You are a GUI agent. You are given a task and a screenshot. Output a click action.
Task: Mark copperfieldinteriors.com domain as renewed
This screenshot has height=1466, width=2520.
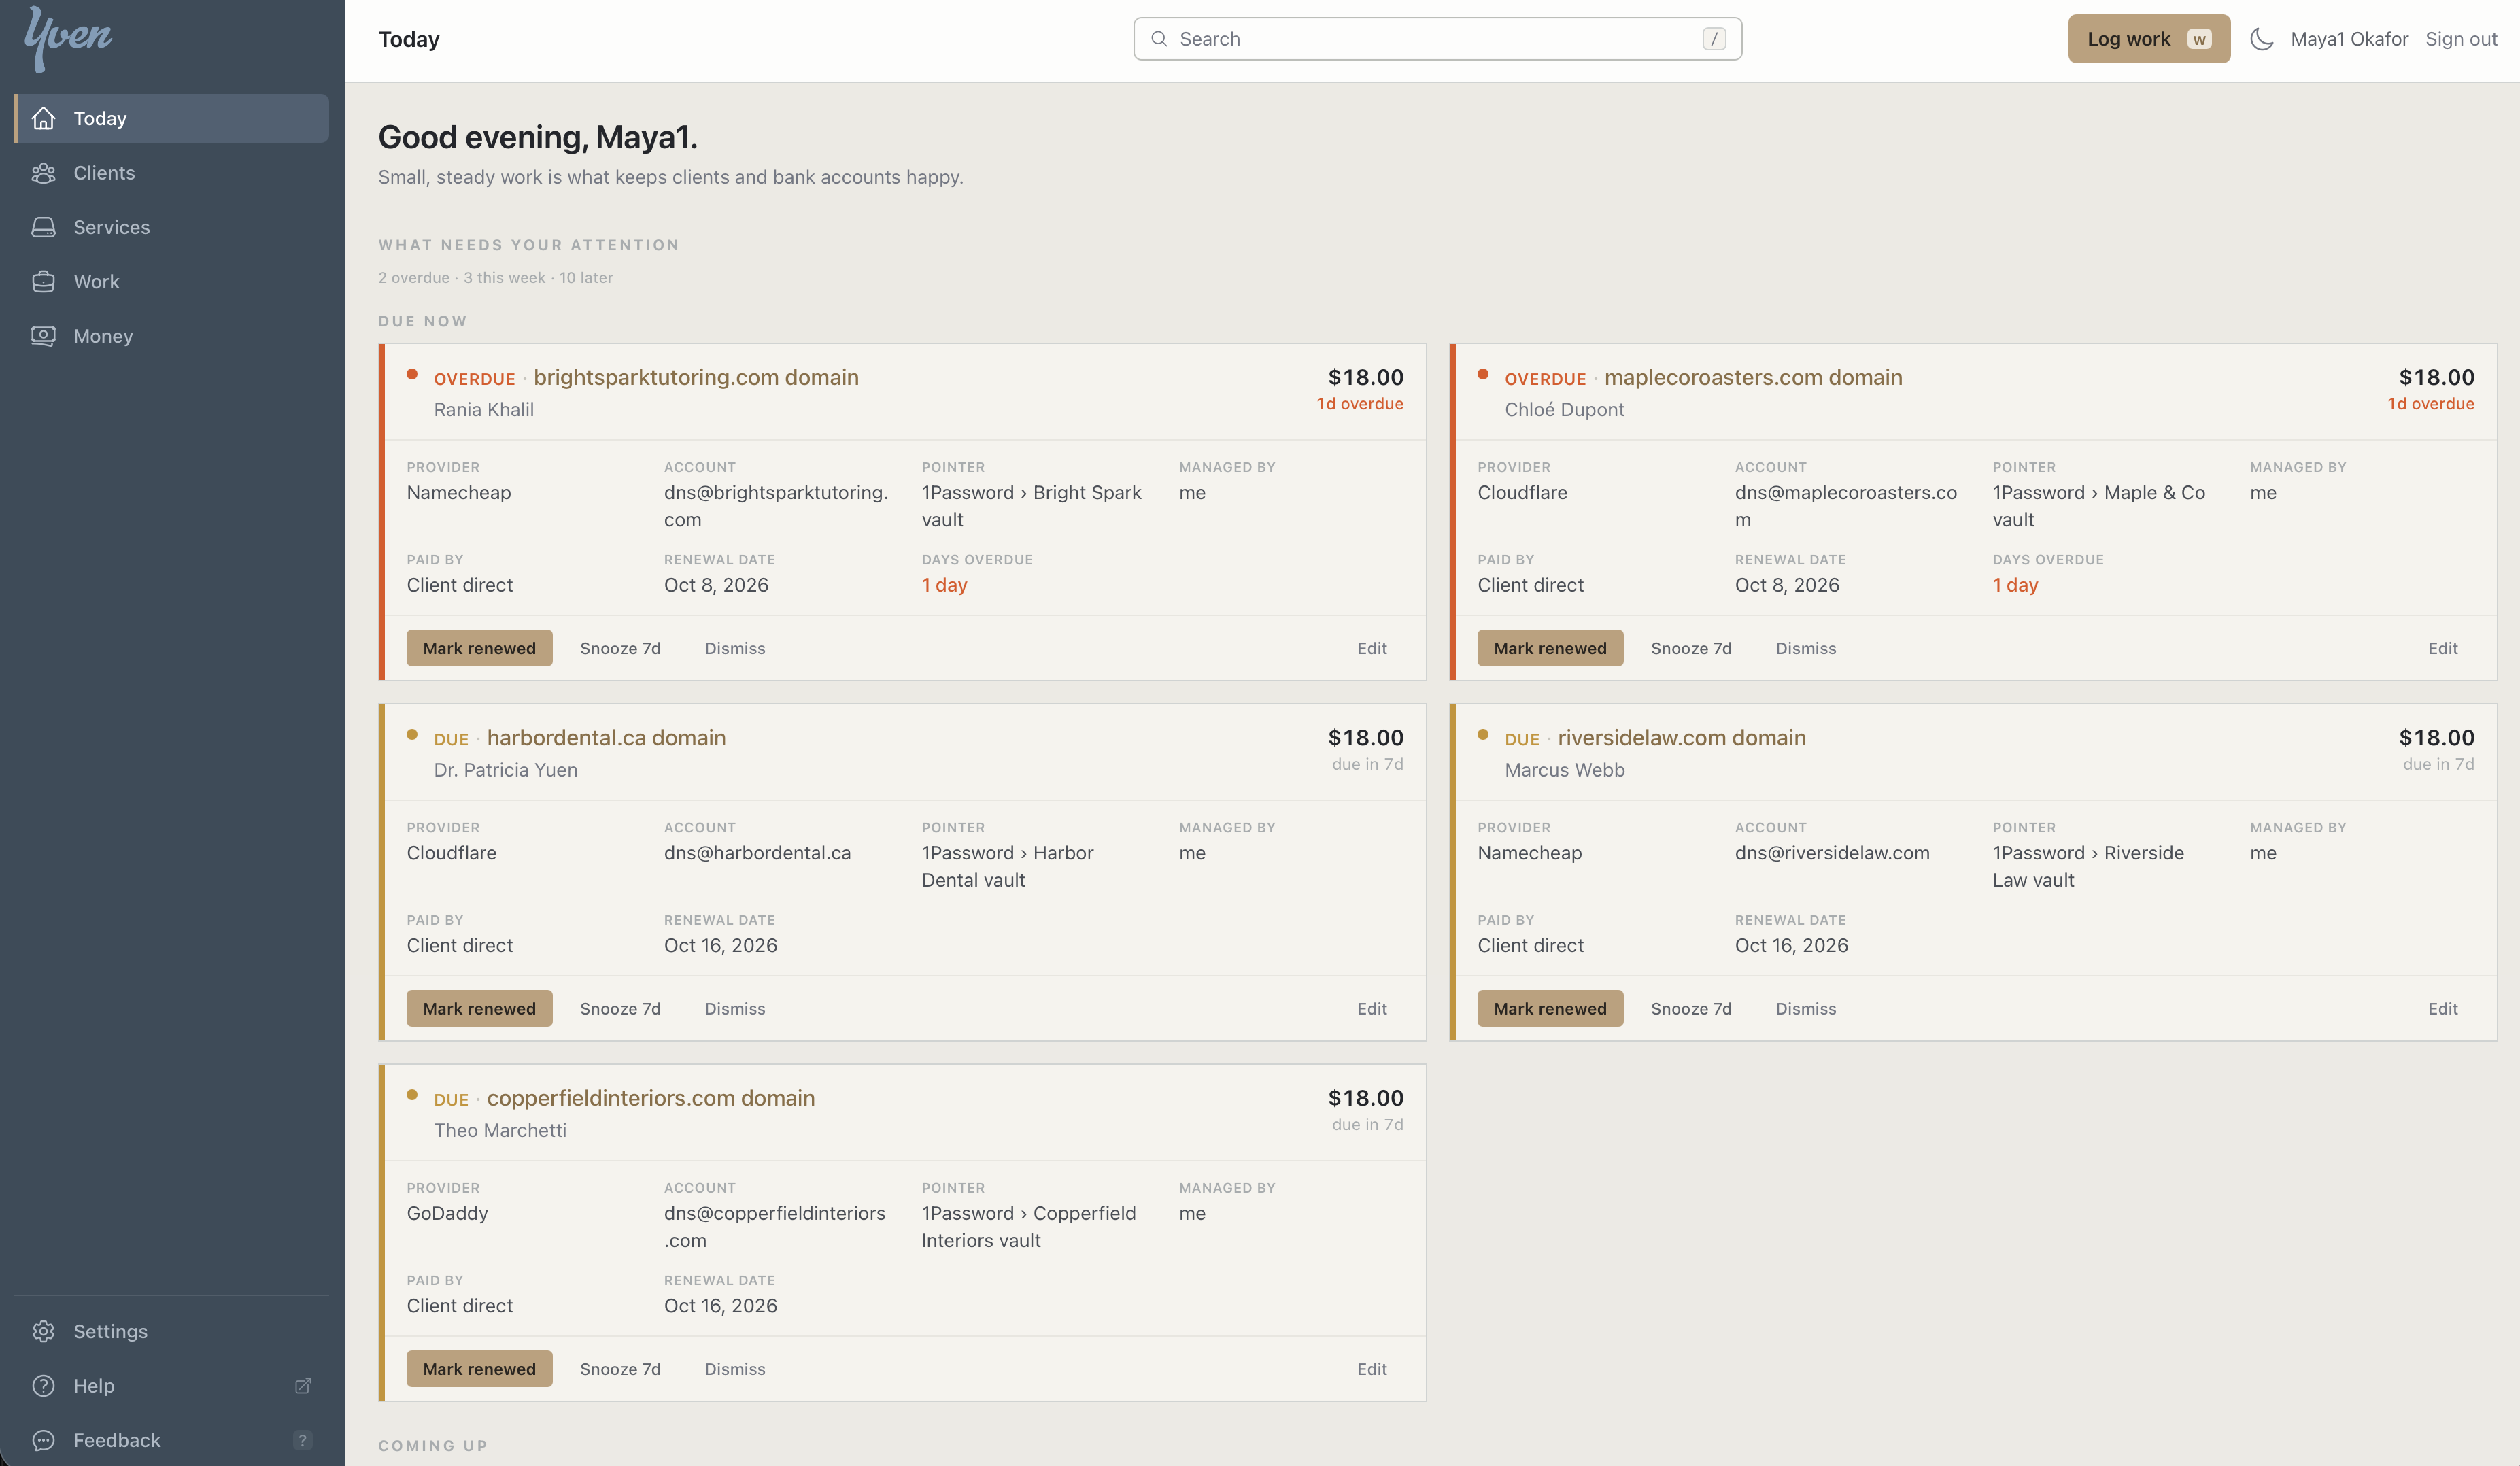(479, 1369)
